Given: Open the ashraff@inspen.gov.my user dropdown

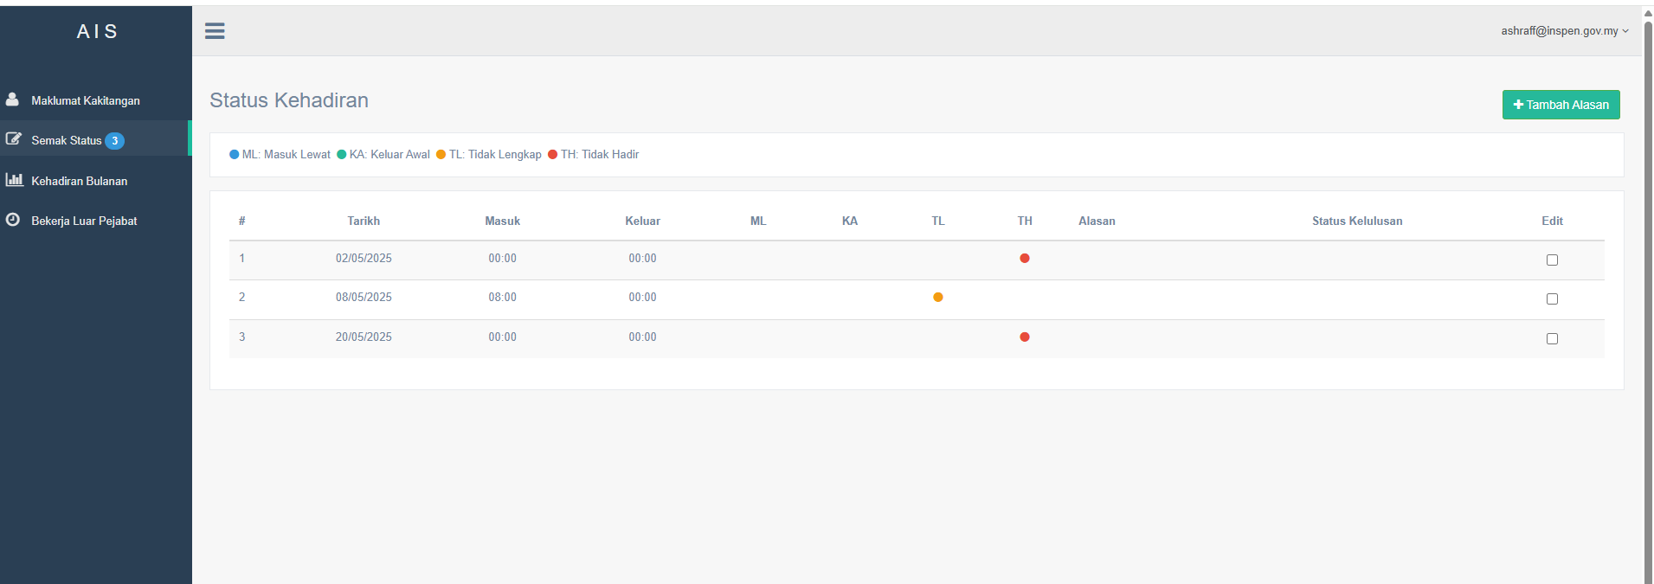Looking at the screenshot, I should tap(1564, 31).
